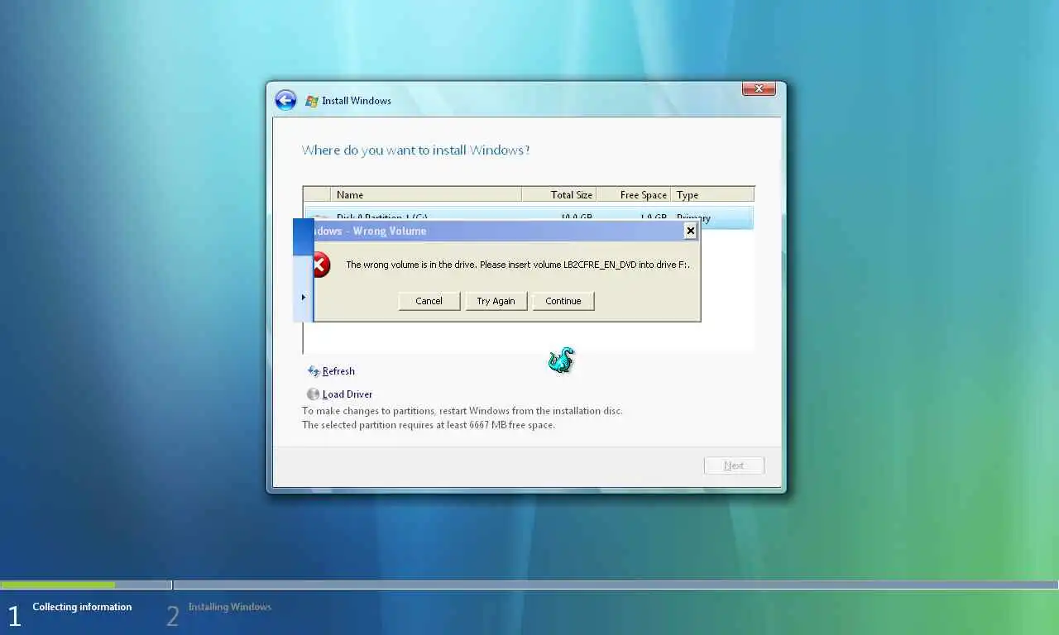
Task: Sort the disk list by Name column
Action: 426,194
